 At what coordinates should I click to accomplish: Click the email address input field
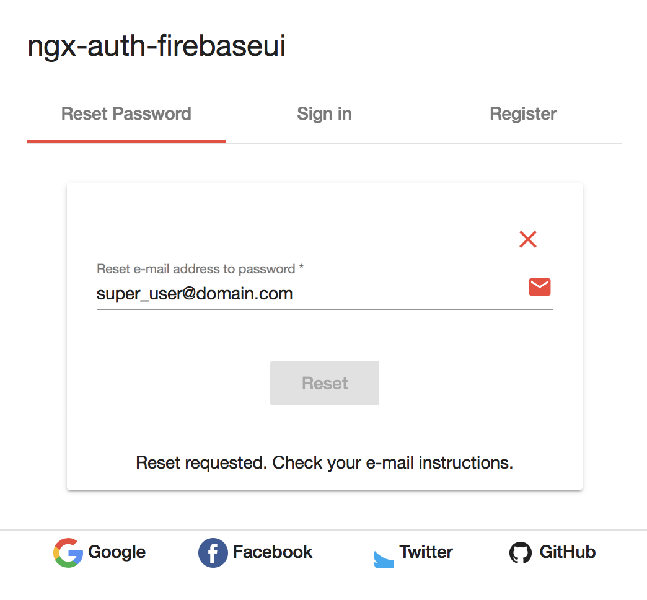tap(279, 293)
